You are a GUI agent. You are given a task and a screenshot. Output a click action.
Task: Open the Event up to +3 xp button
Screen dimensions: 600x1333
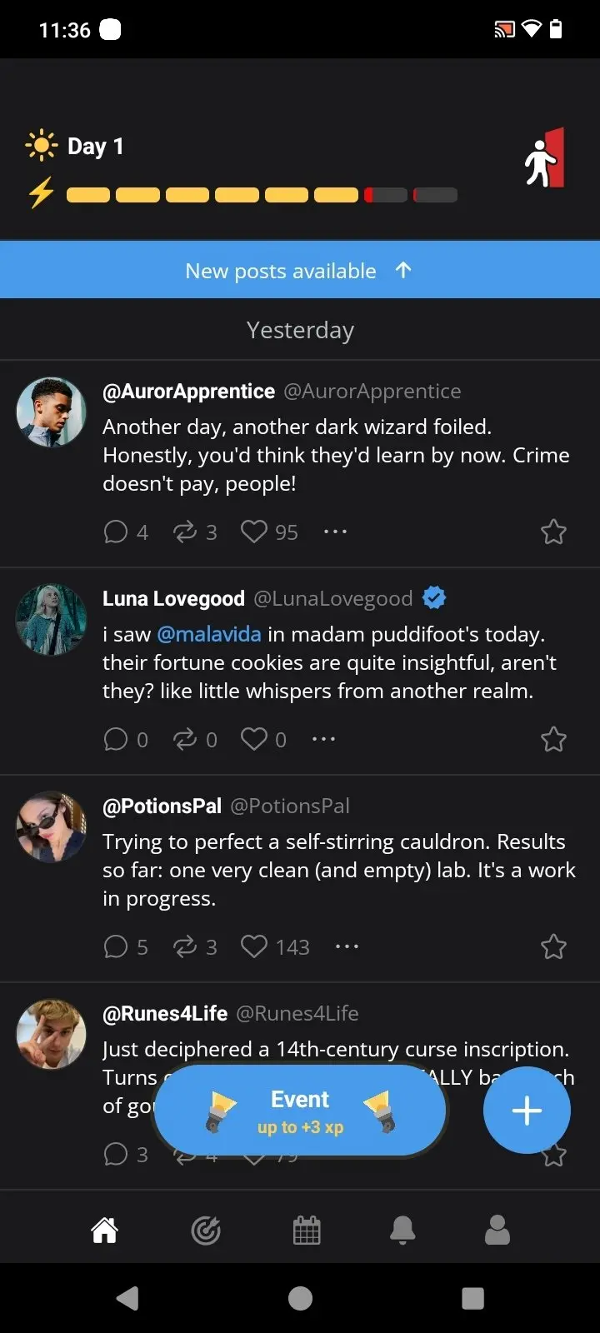tap(300, 1111)
